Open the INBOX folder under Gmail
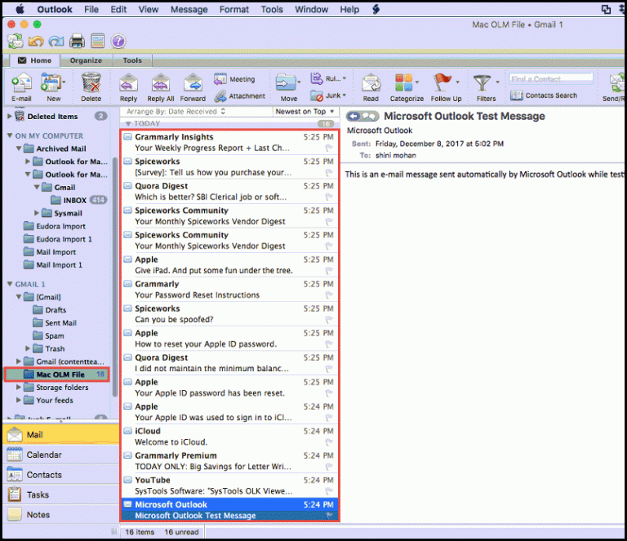 pyautogui.click(x=75, y=200)
